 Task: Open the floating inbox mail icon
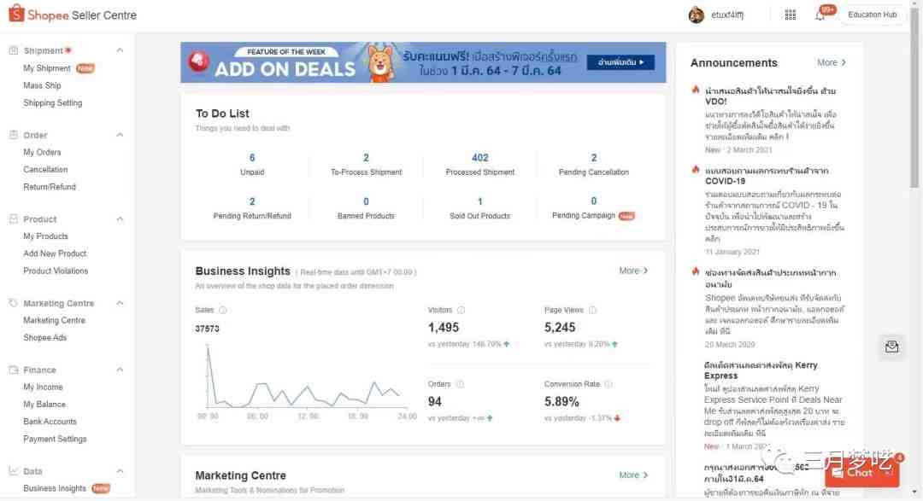coord(891,347)
